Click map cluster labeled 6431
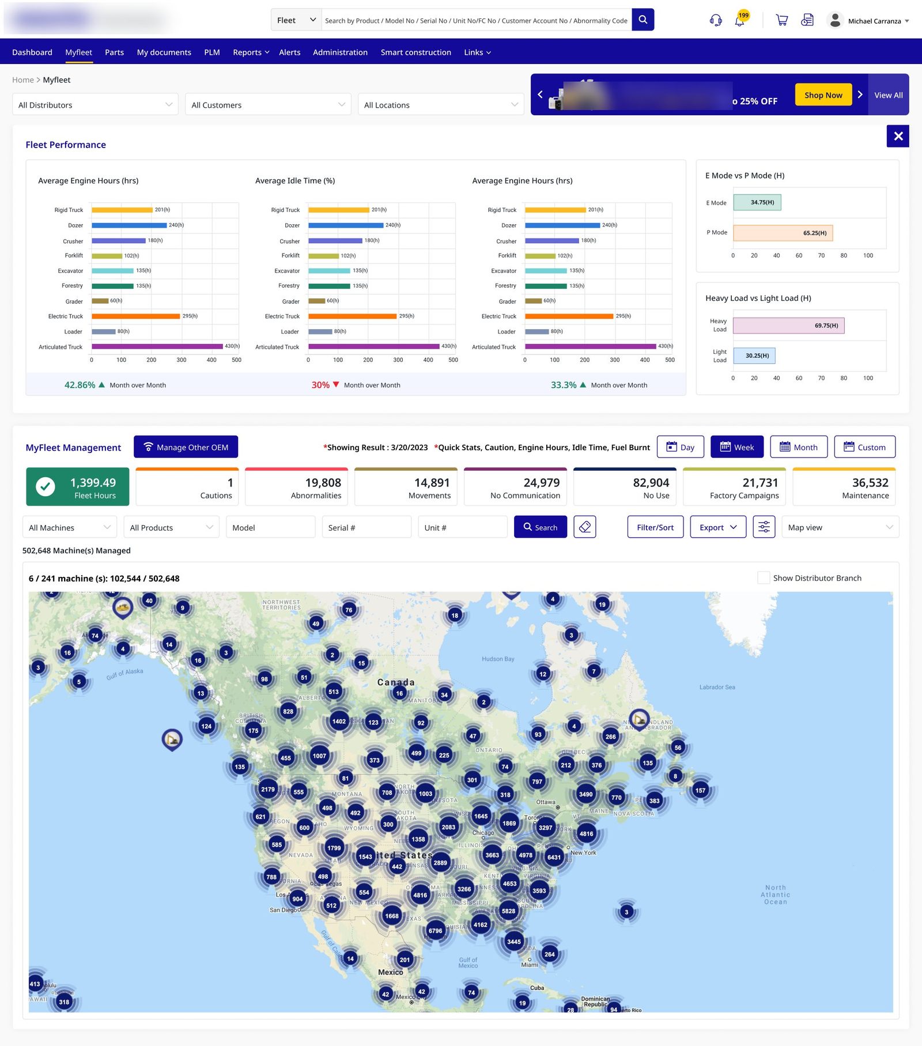922x1046 pixels. coord(554,857)
